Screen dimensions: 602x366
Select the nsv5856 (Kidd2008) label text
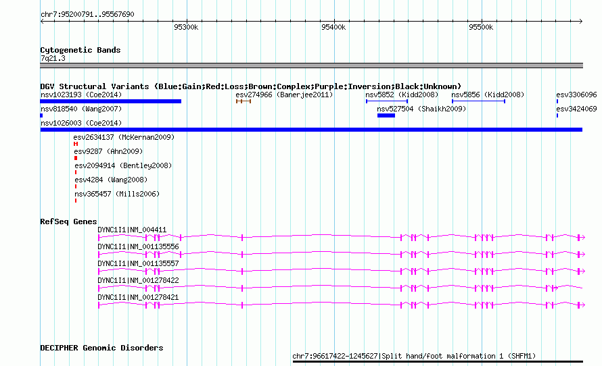tap(488, 95)
